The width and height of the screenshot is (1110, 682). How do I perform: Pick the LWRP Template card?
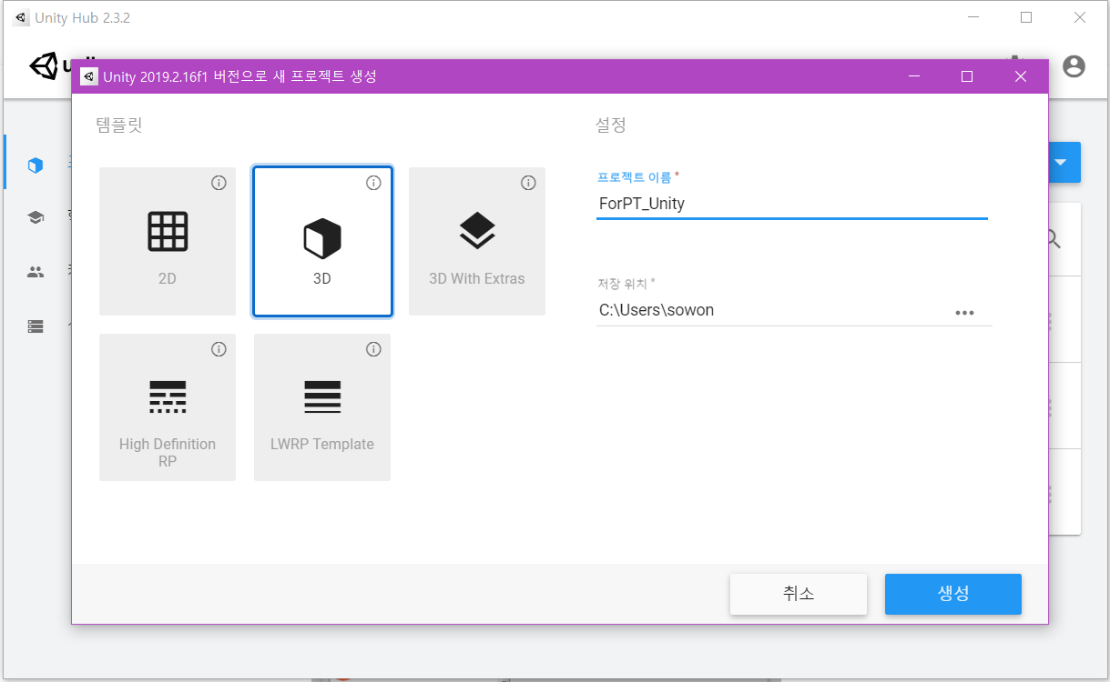322,407
